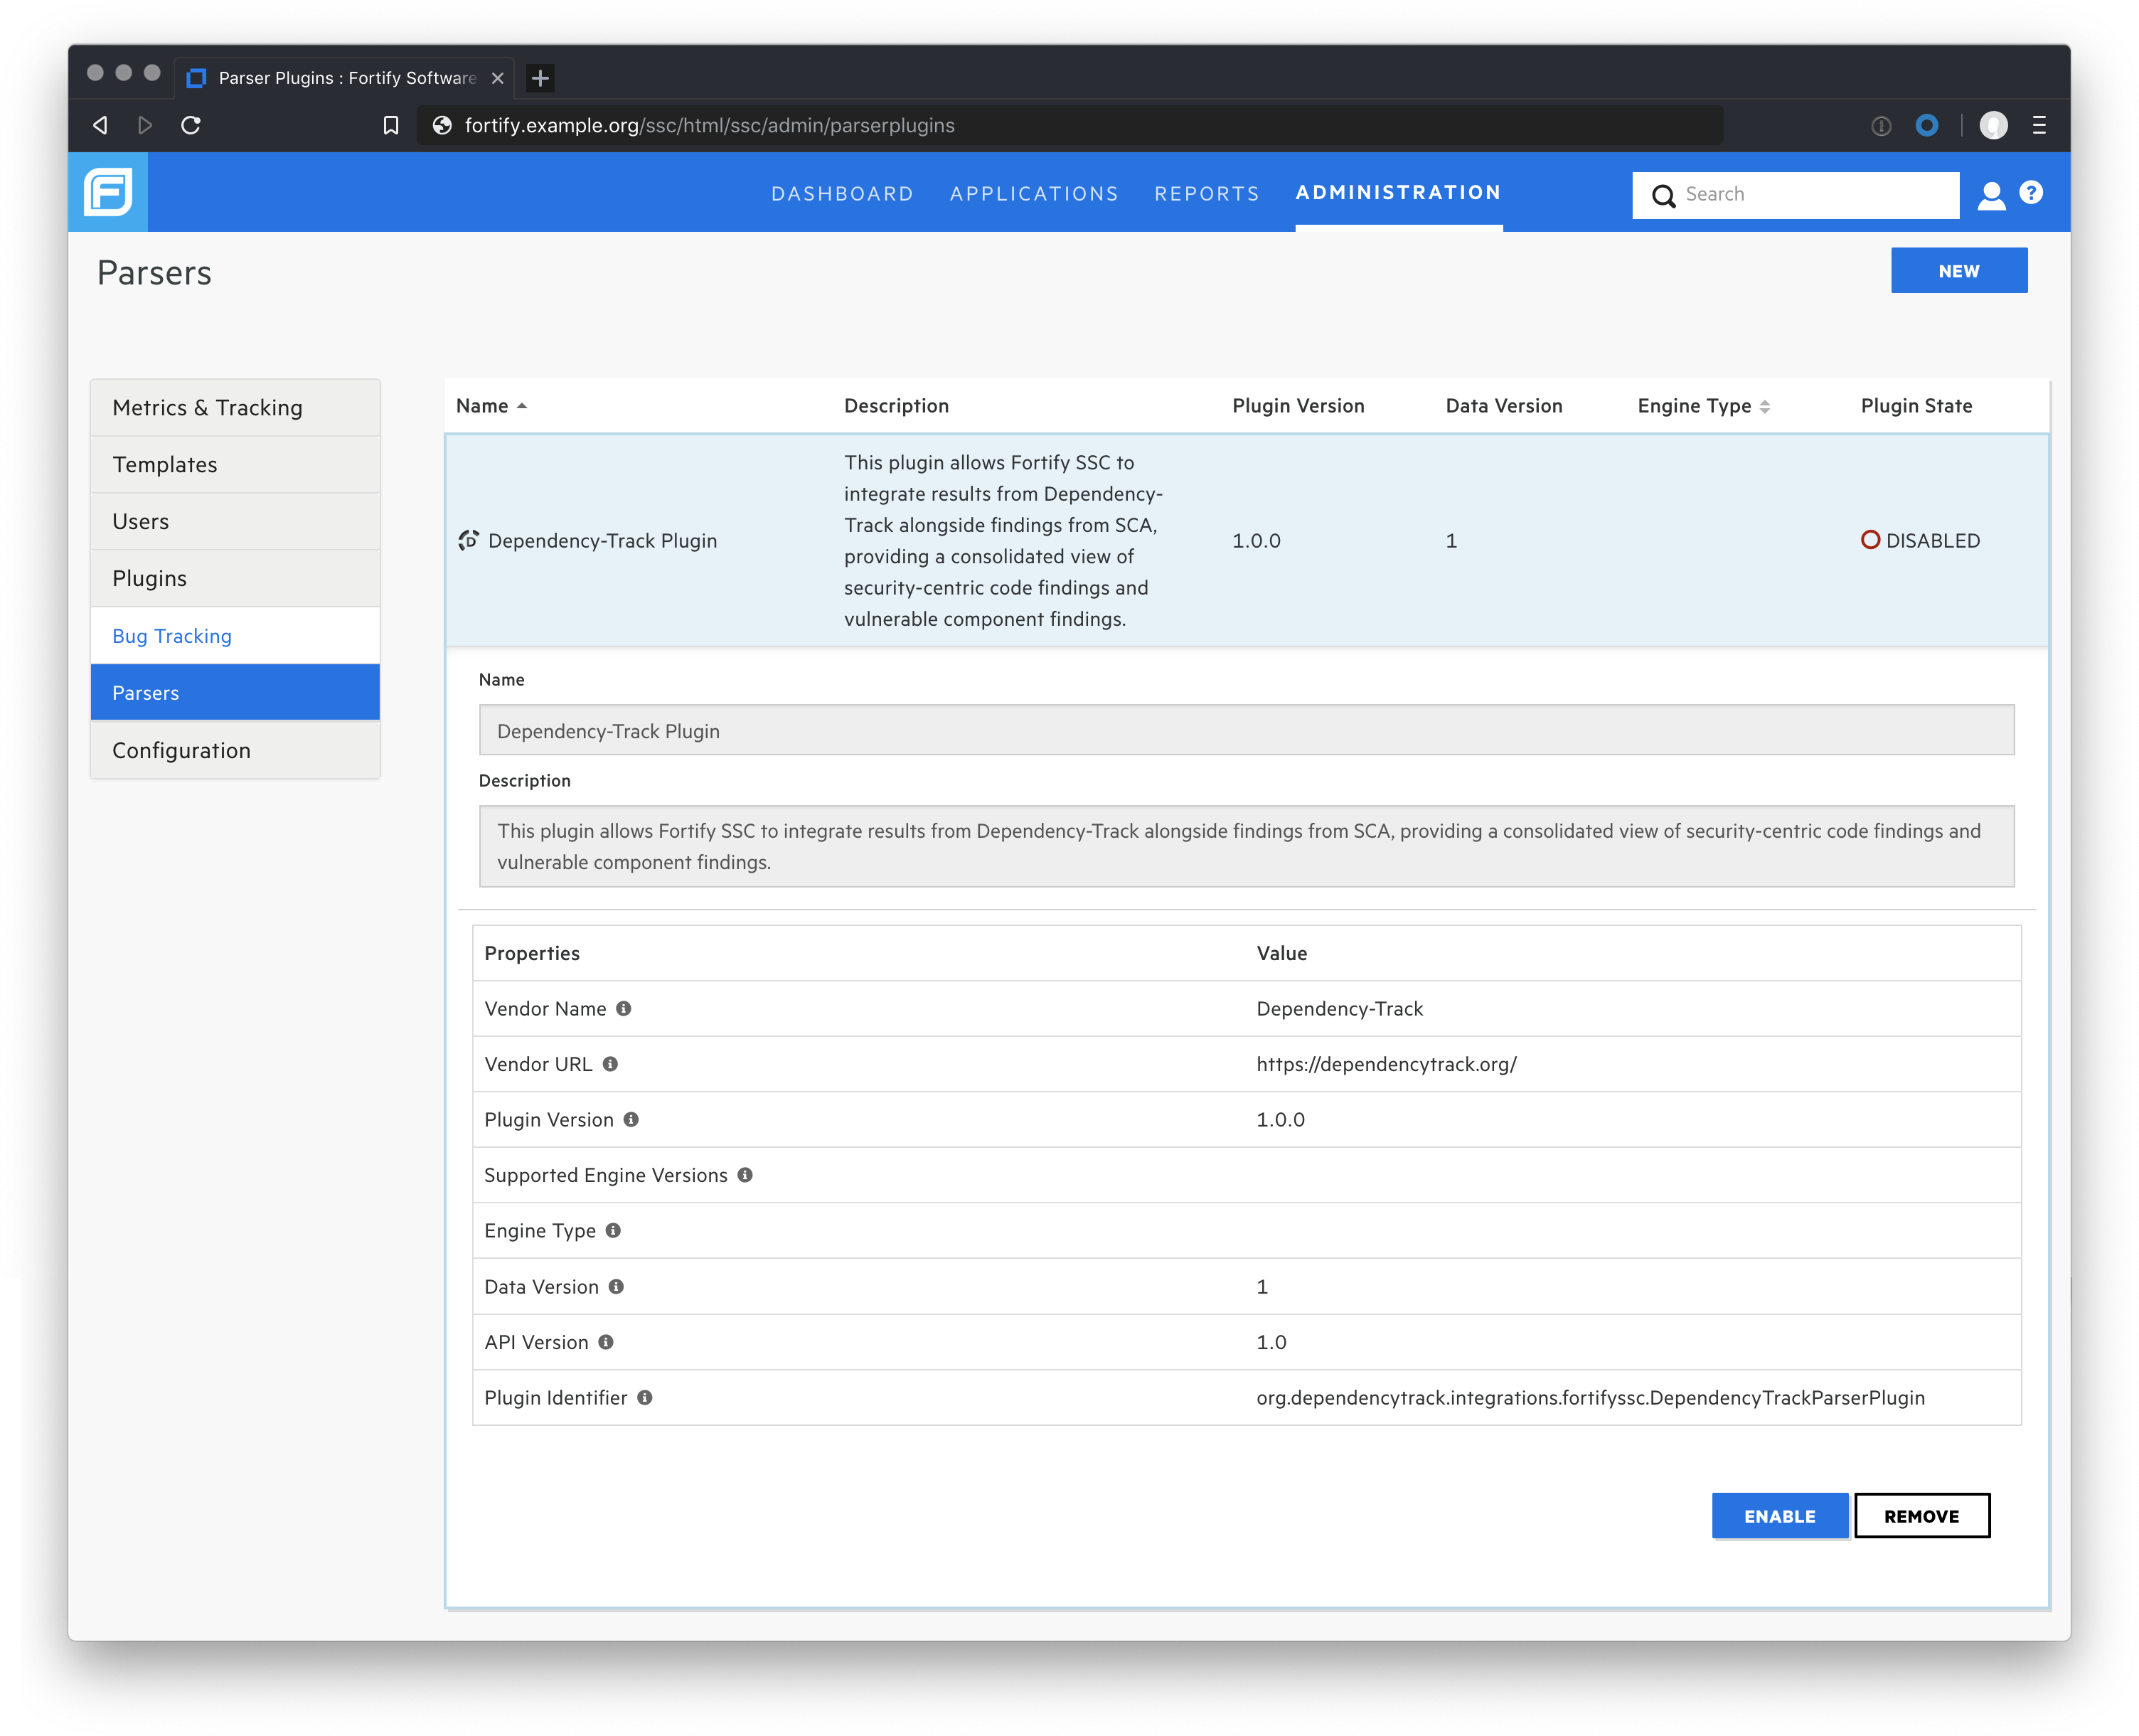Click the Plugin Identifier value text
The image size is (2139, 1736).
(x=1590, y=1397)
